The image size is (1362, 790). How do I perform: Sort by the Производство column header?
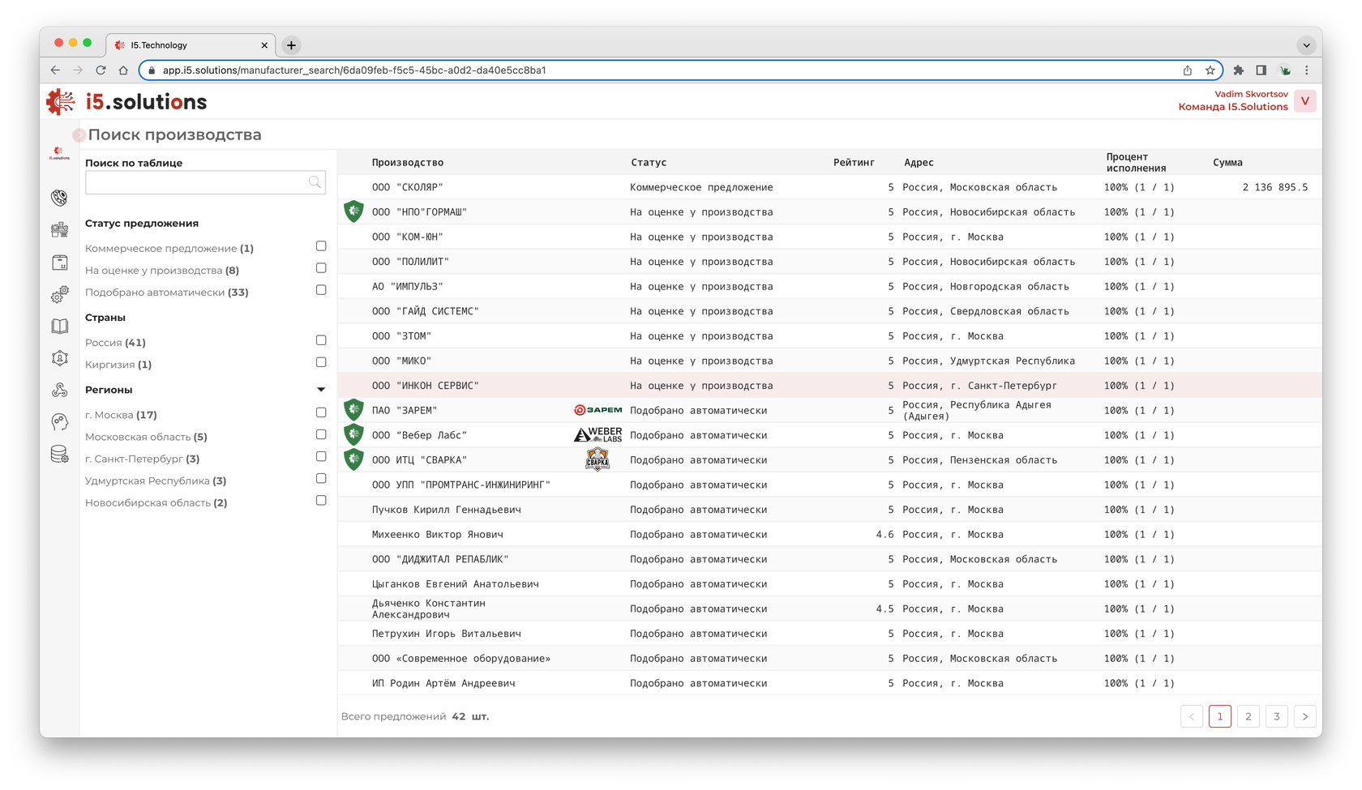tap(408, 162)
